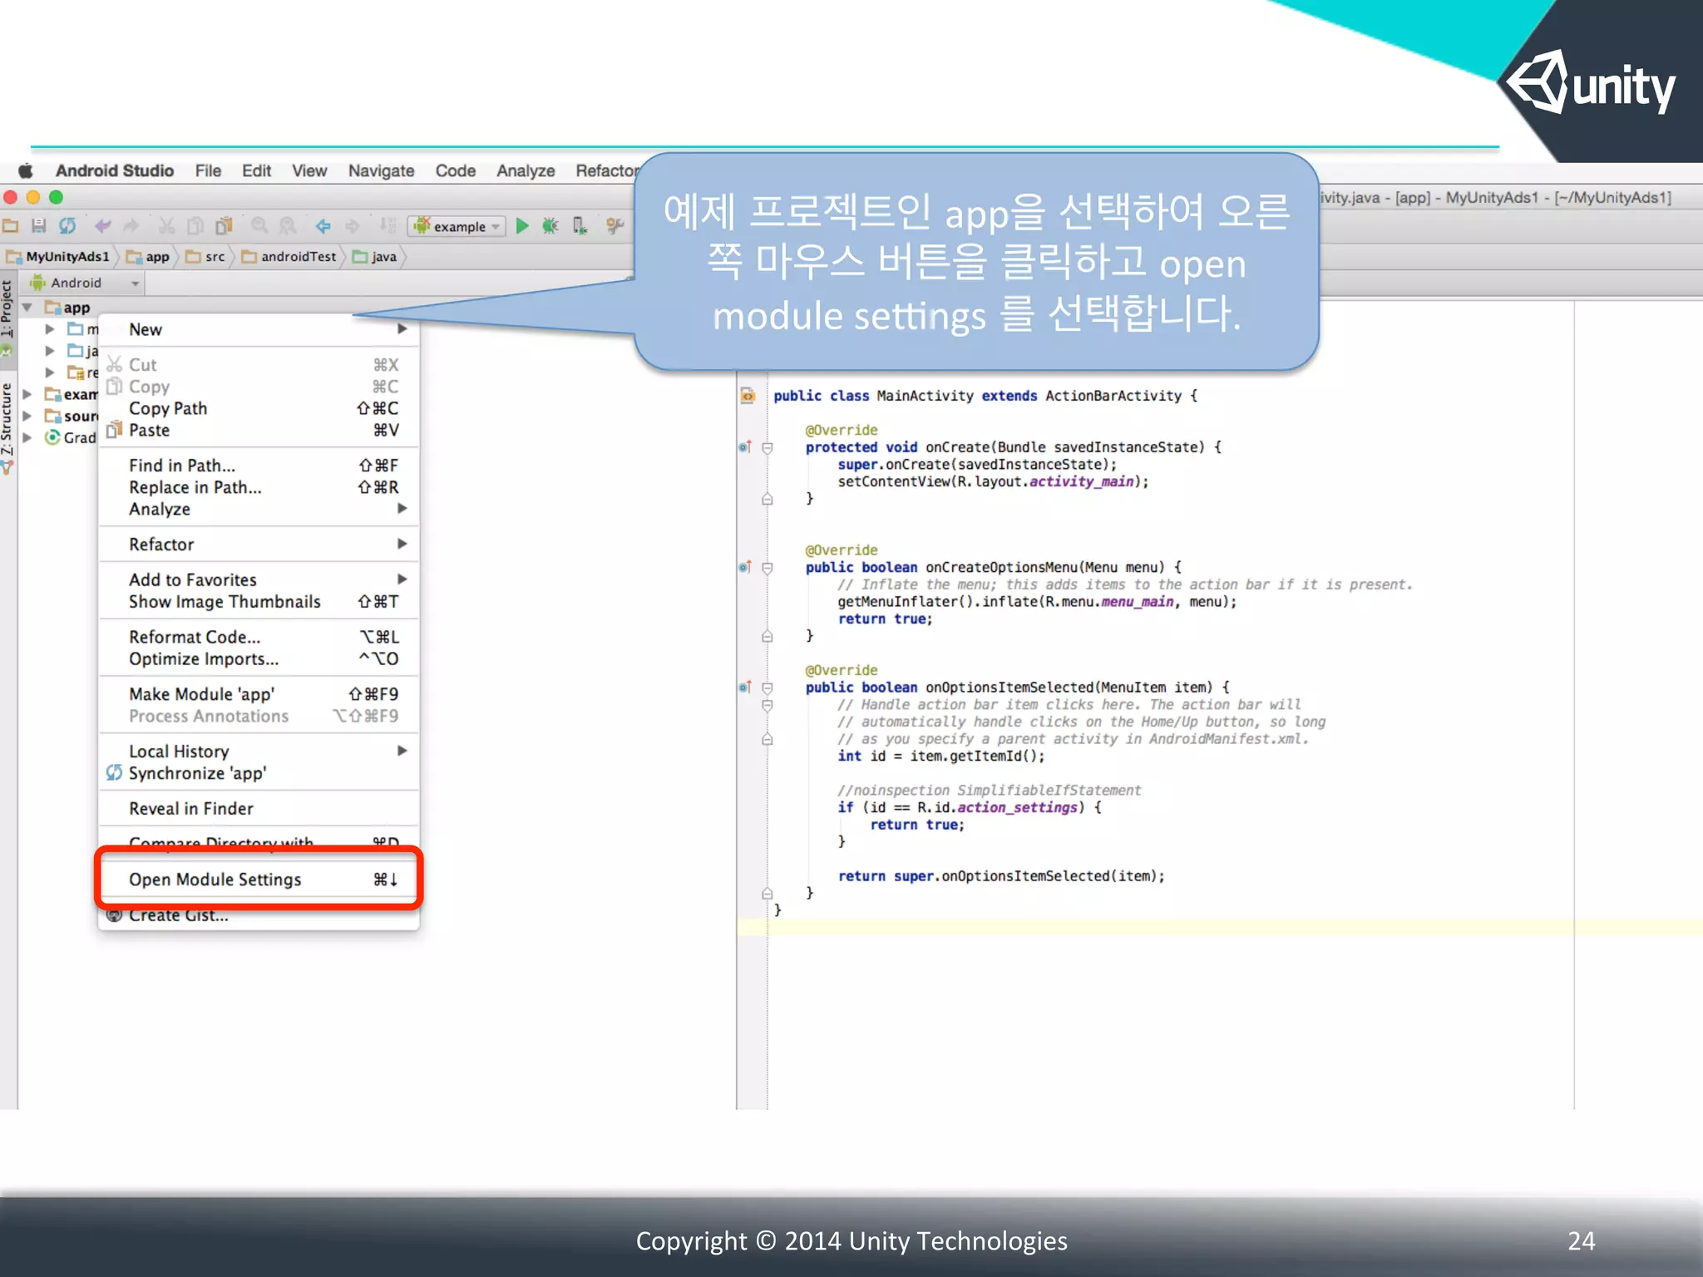Screen dimensions: 1703x1277
Task: Choose Make Module 'app'
Action: 259,694
